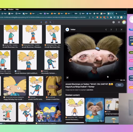
Task: Open Google quick settings gear
Action: tap(114, 22)
